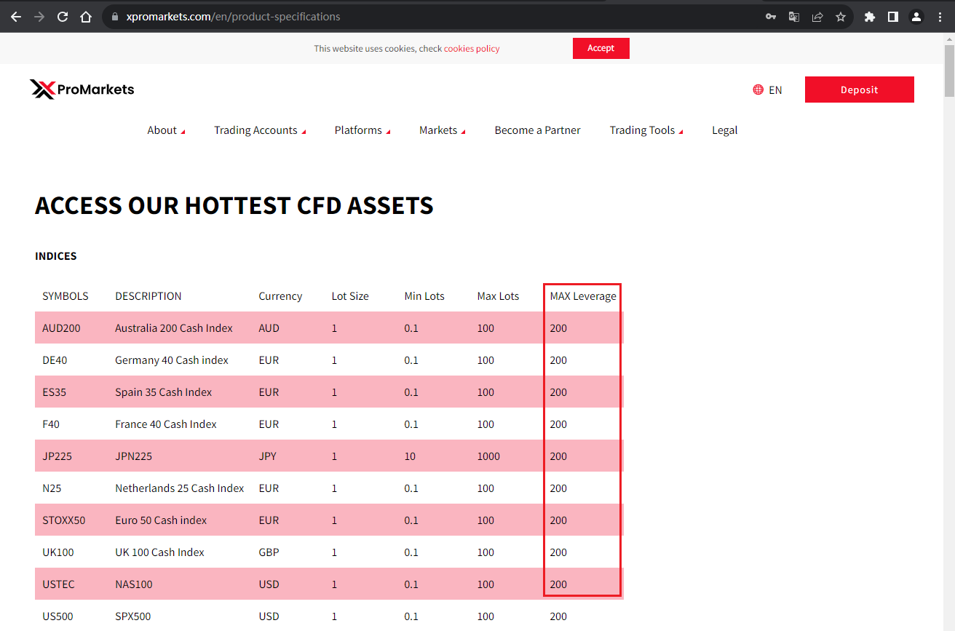Expand the About menu

click(x=166, y=130)
